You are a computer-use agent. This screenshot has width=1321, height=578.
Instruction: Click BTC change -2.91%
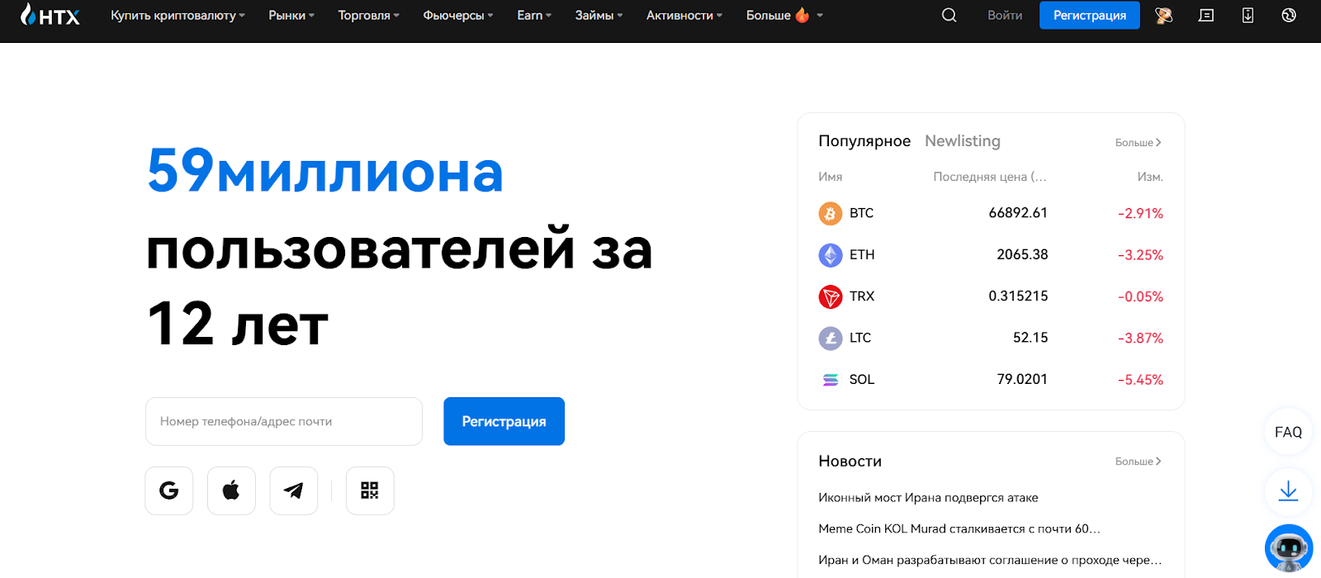1140,213
